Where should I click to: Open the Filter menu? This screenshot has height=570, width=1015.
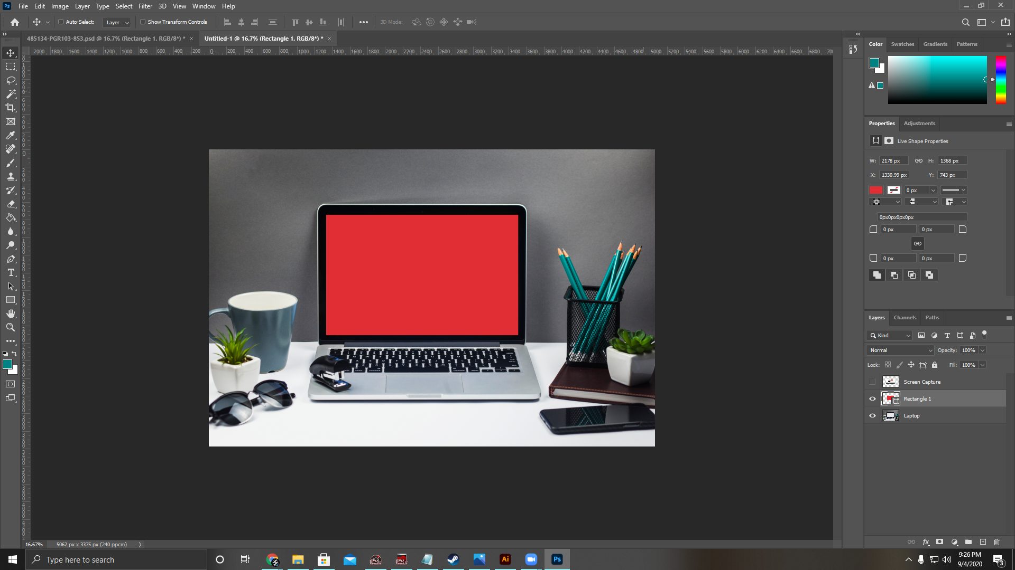[x=145, y=6]
